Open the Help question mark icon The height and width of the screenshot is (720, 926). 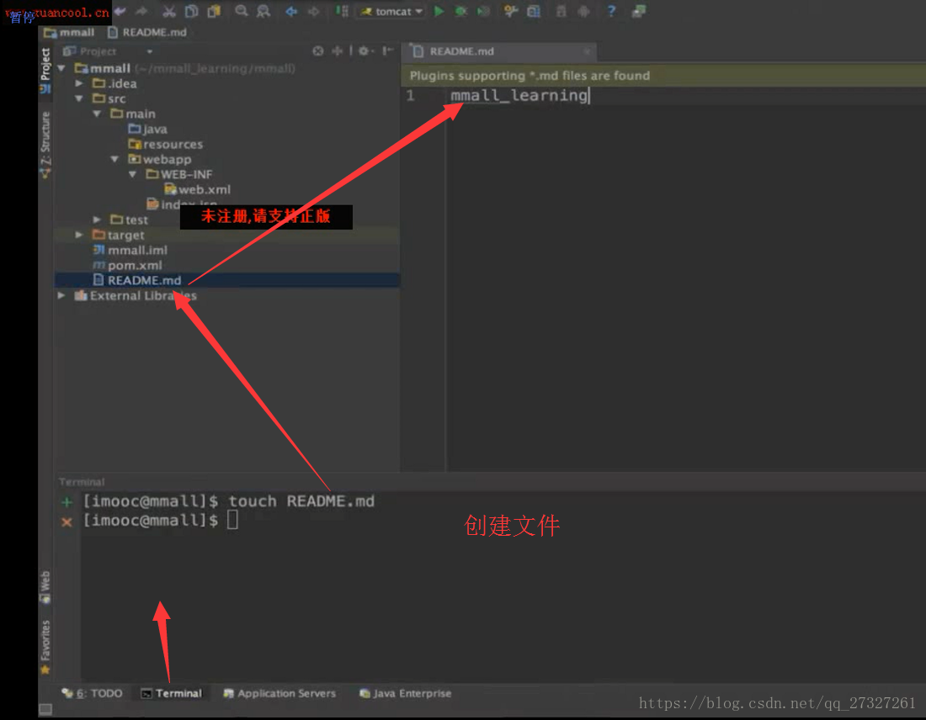tap(611, 11)
